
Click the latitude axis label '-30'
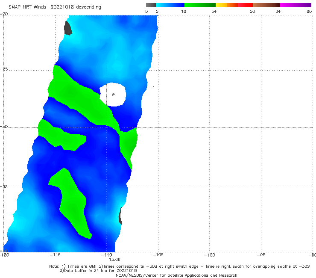(4, 126)
